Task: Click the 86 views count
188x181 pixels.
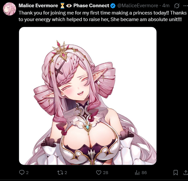Action: pyautogui.click(x=144, y=172)
